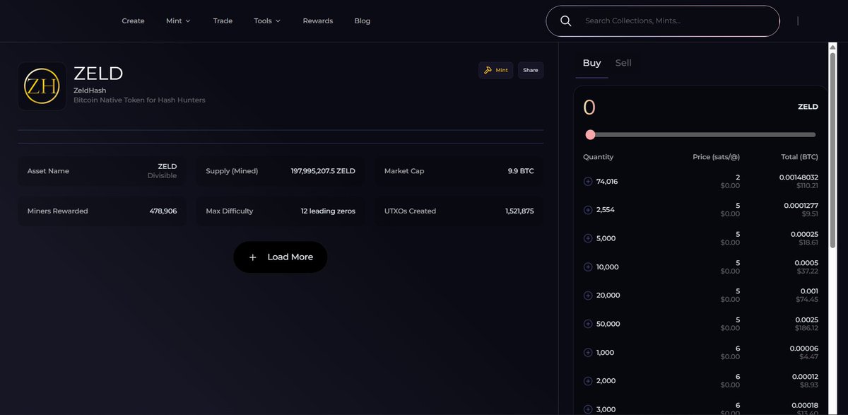Click the Mint button with pickaxe icon
The width and height of the screenshot is (848, 415).
coord(496,70)
